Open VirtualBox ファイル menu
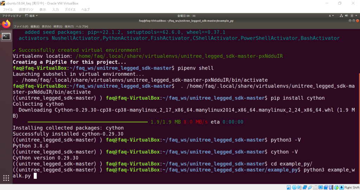Viewport: 360px width, 190px height. (x=8, y=9)
